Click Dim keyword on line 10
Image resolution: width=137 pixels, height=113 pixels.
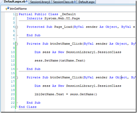click(x=38, y=52)
